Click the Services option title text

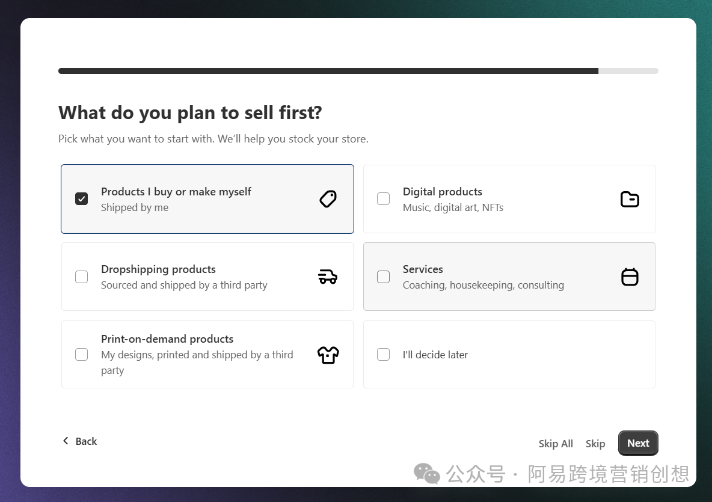click(423, 269)
